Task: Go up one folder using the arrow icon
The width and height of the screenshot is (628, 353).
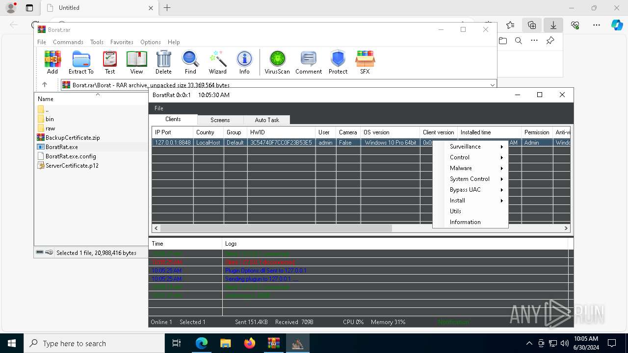Action: 45,85
